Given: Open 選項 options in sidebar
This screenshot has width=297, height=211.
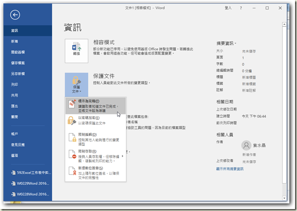Looking at the screenshot, I should click(x=28, y=155).
